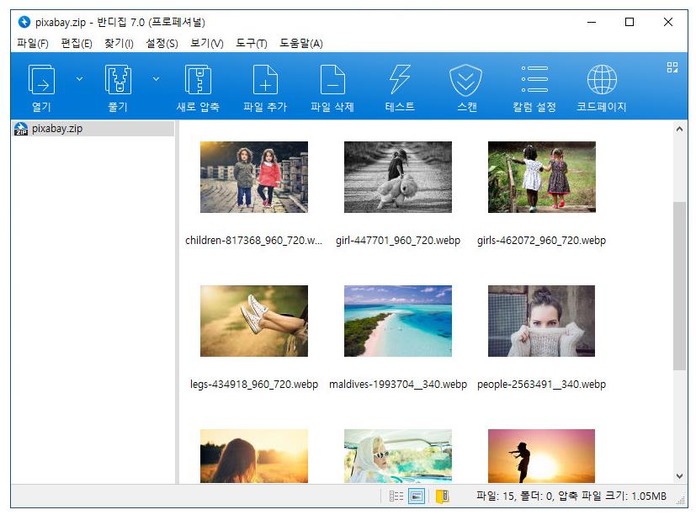This screenshot has height=515, width=696.
Task: Click the scrollbar up arrow
Action: pyautogui.click(x=679, y=130)
